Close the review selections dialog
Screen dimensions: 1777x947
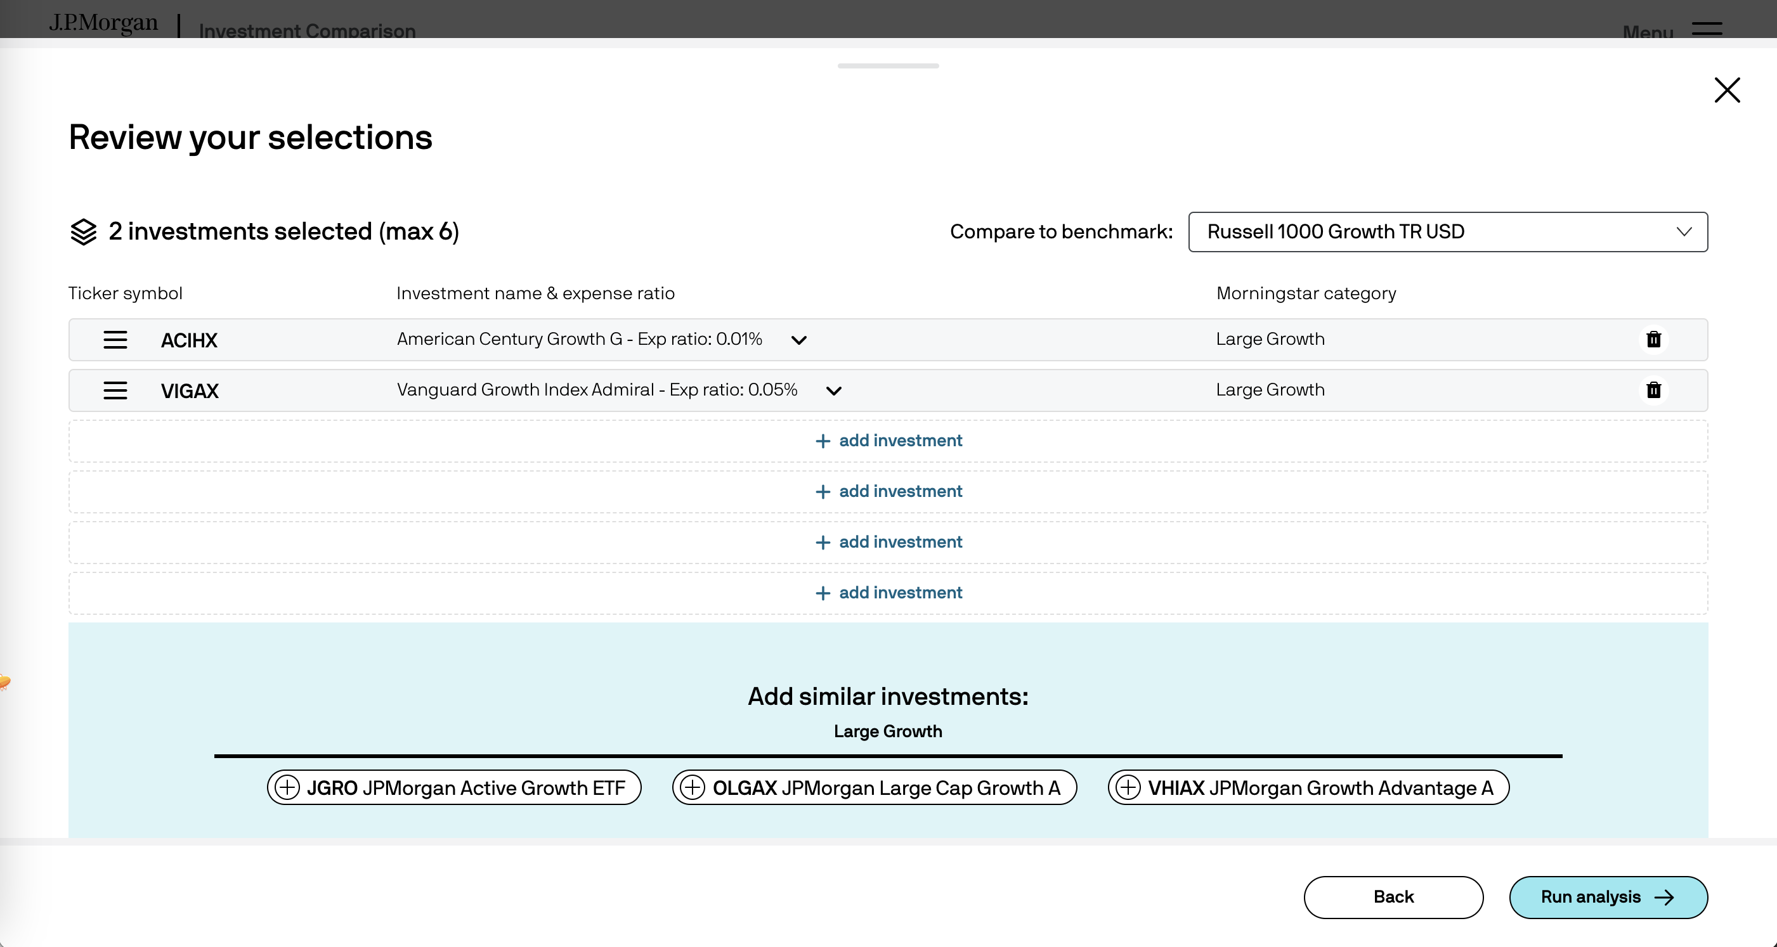1727,91
